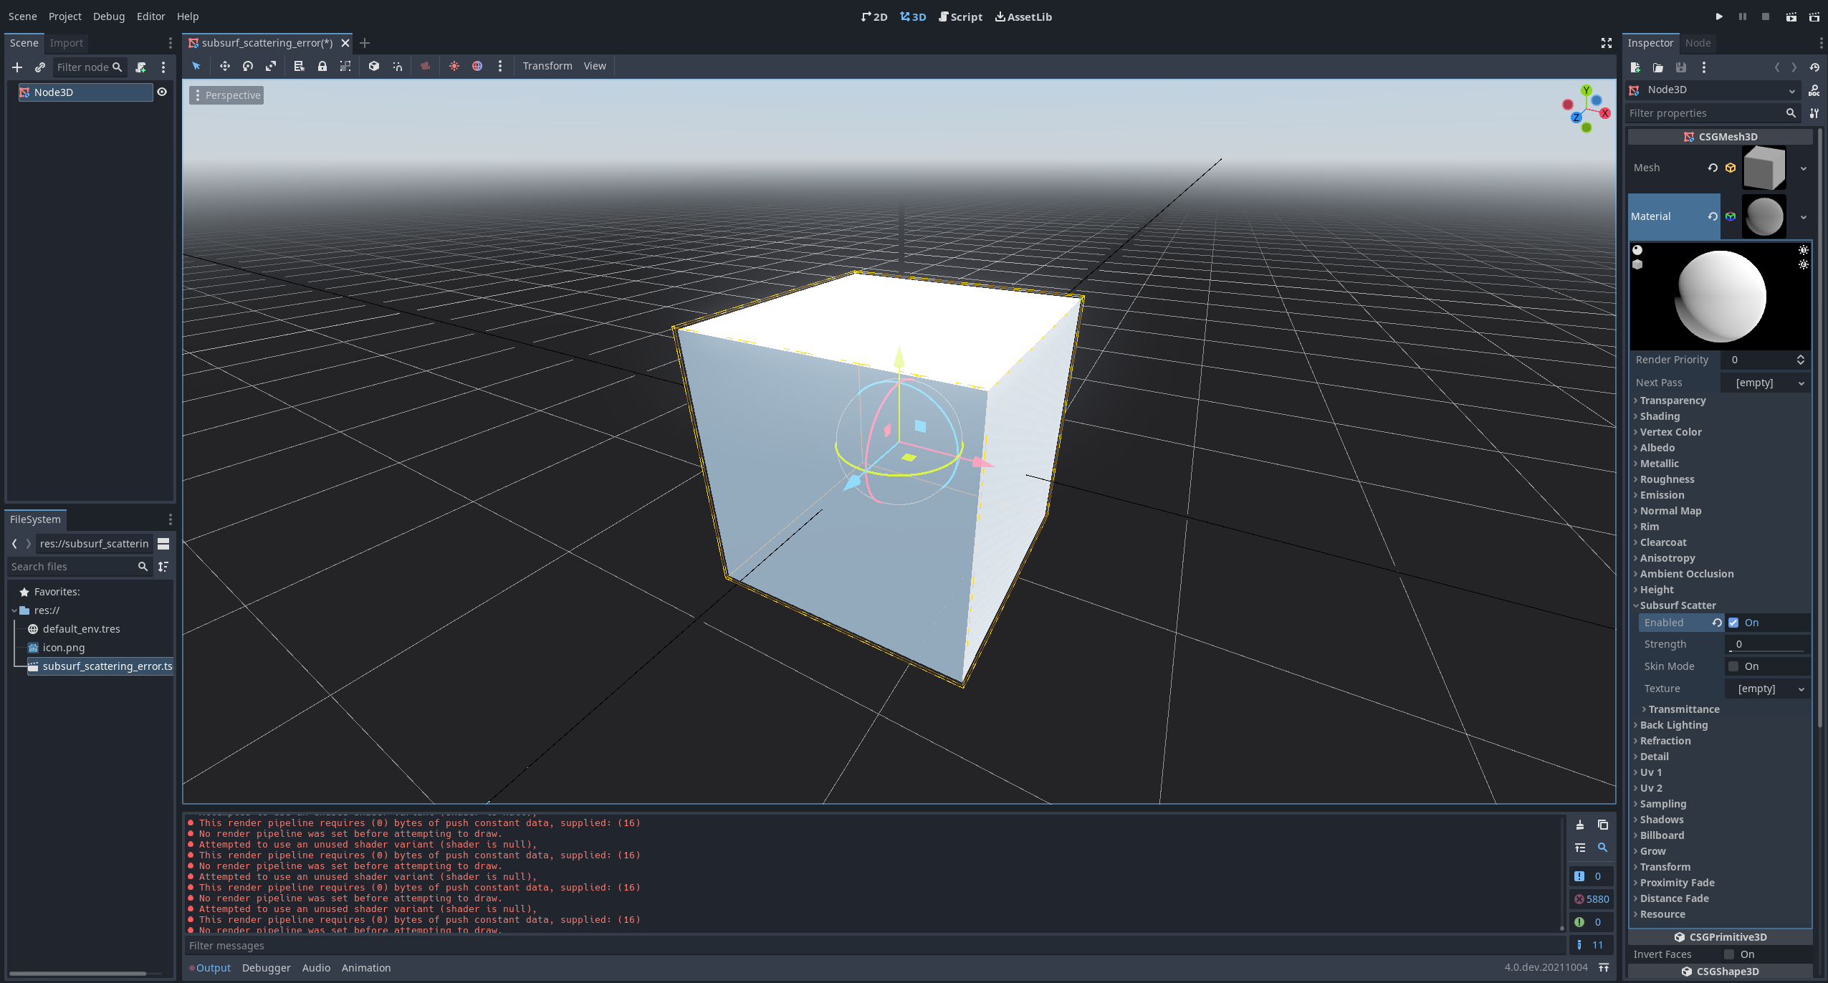Add a new child node in Scene dock
Viewport: 1828px width, 983px height.
[x=16, y=67]
